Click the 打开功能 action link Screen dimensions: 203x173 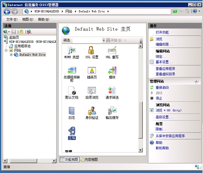click(x=162, y=32)
